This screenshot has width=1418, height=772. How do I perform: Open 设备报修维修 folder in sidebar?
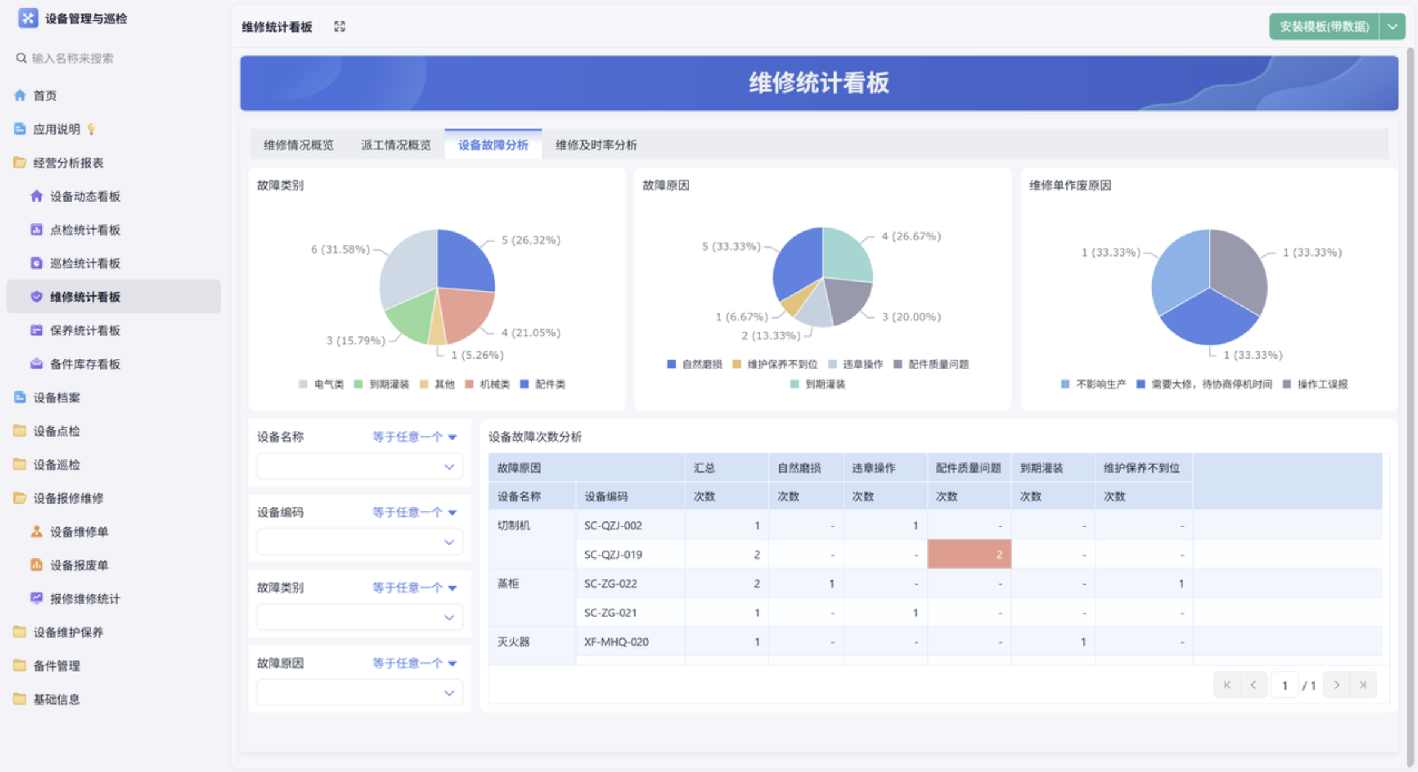coord(68,498)
